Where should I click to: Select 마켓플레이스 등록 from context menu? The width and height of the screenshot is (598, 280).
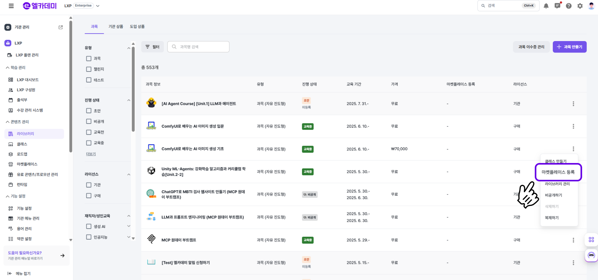pyautogui.click(x=558, y=172)
